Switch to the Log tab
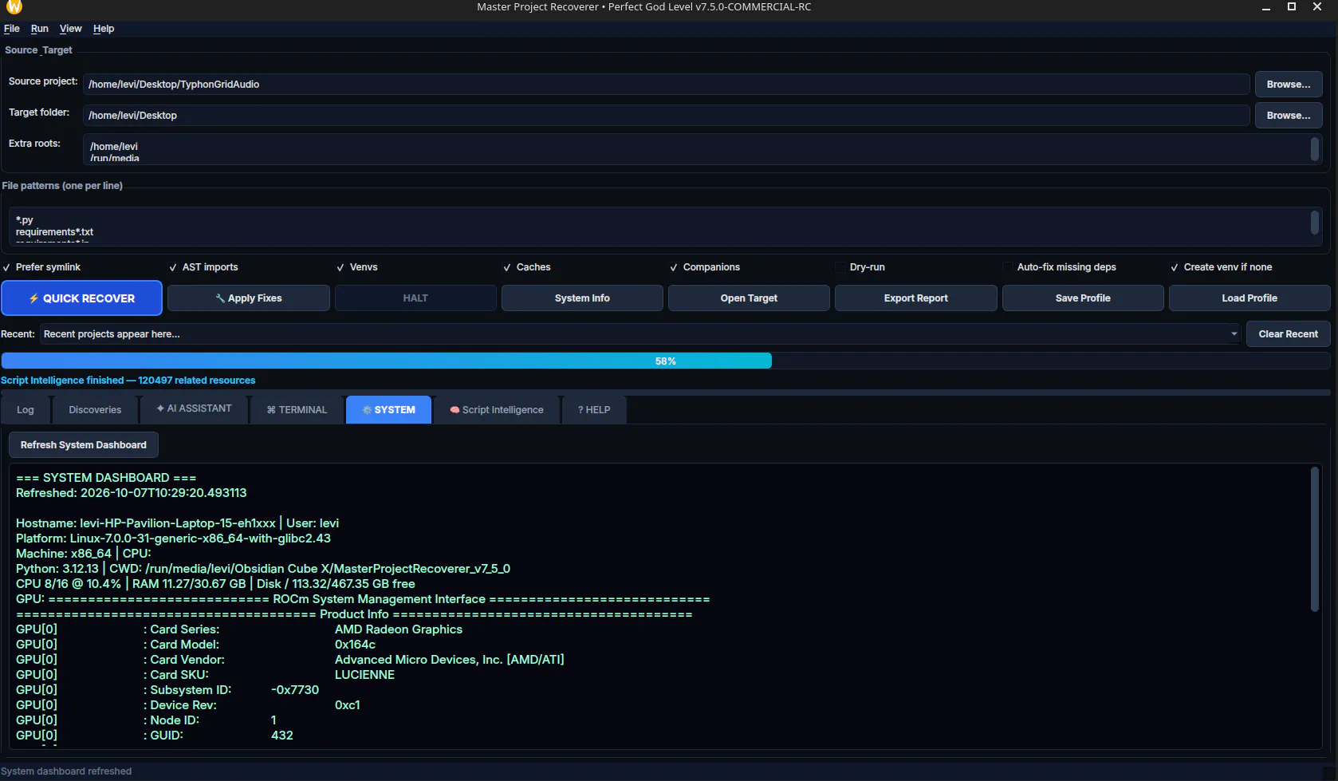The image size is (1338, 781). pos(26,410)
